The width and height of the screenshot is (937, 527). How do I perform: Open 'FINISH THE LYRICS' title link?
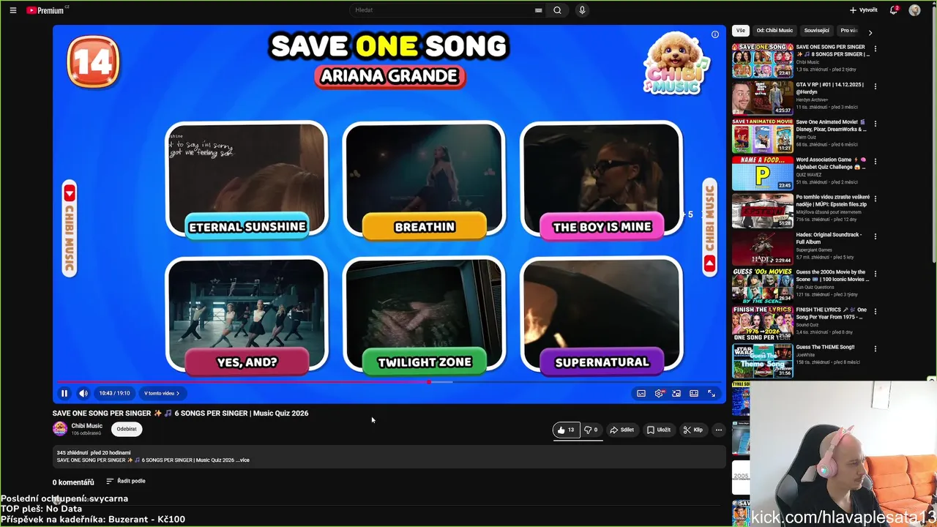coord(832,313)
